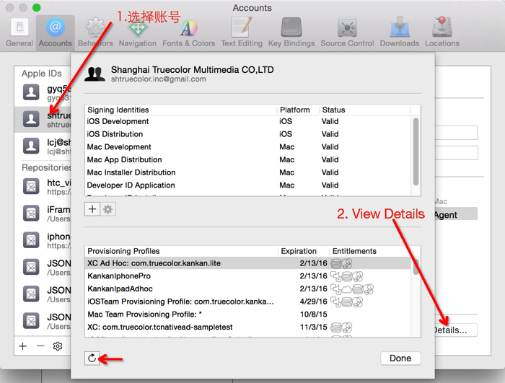505x383 pixels.
Task: Select the third JSON repository
Action: pyautogui.click(x=43, y=321)
